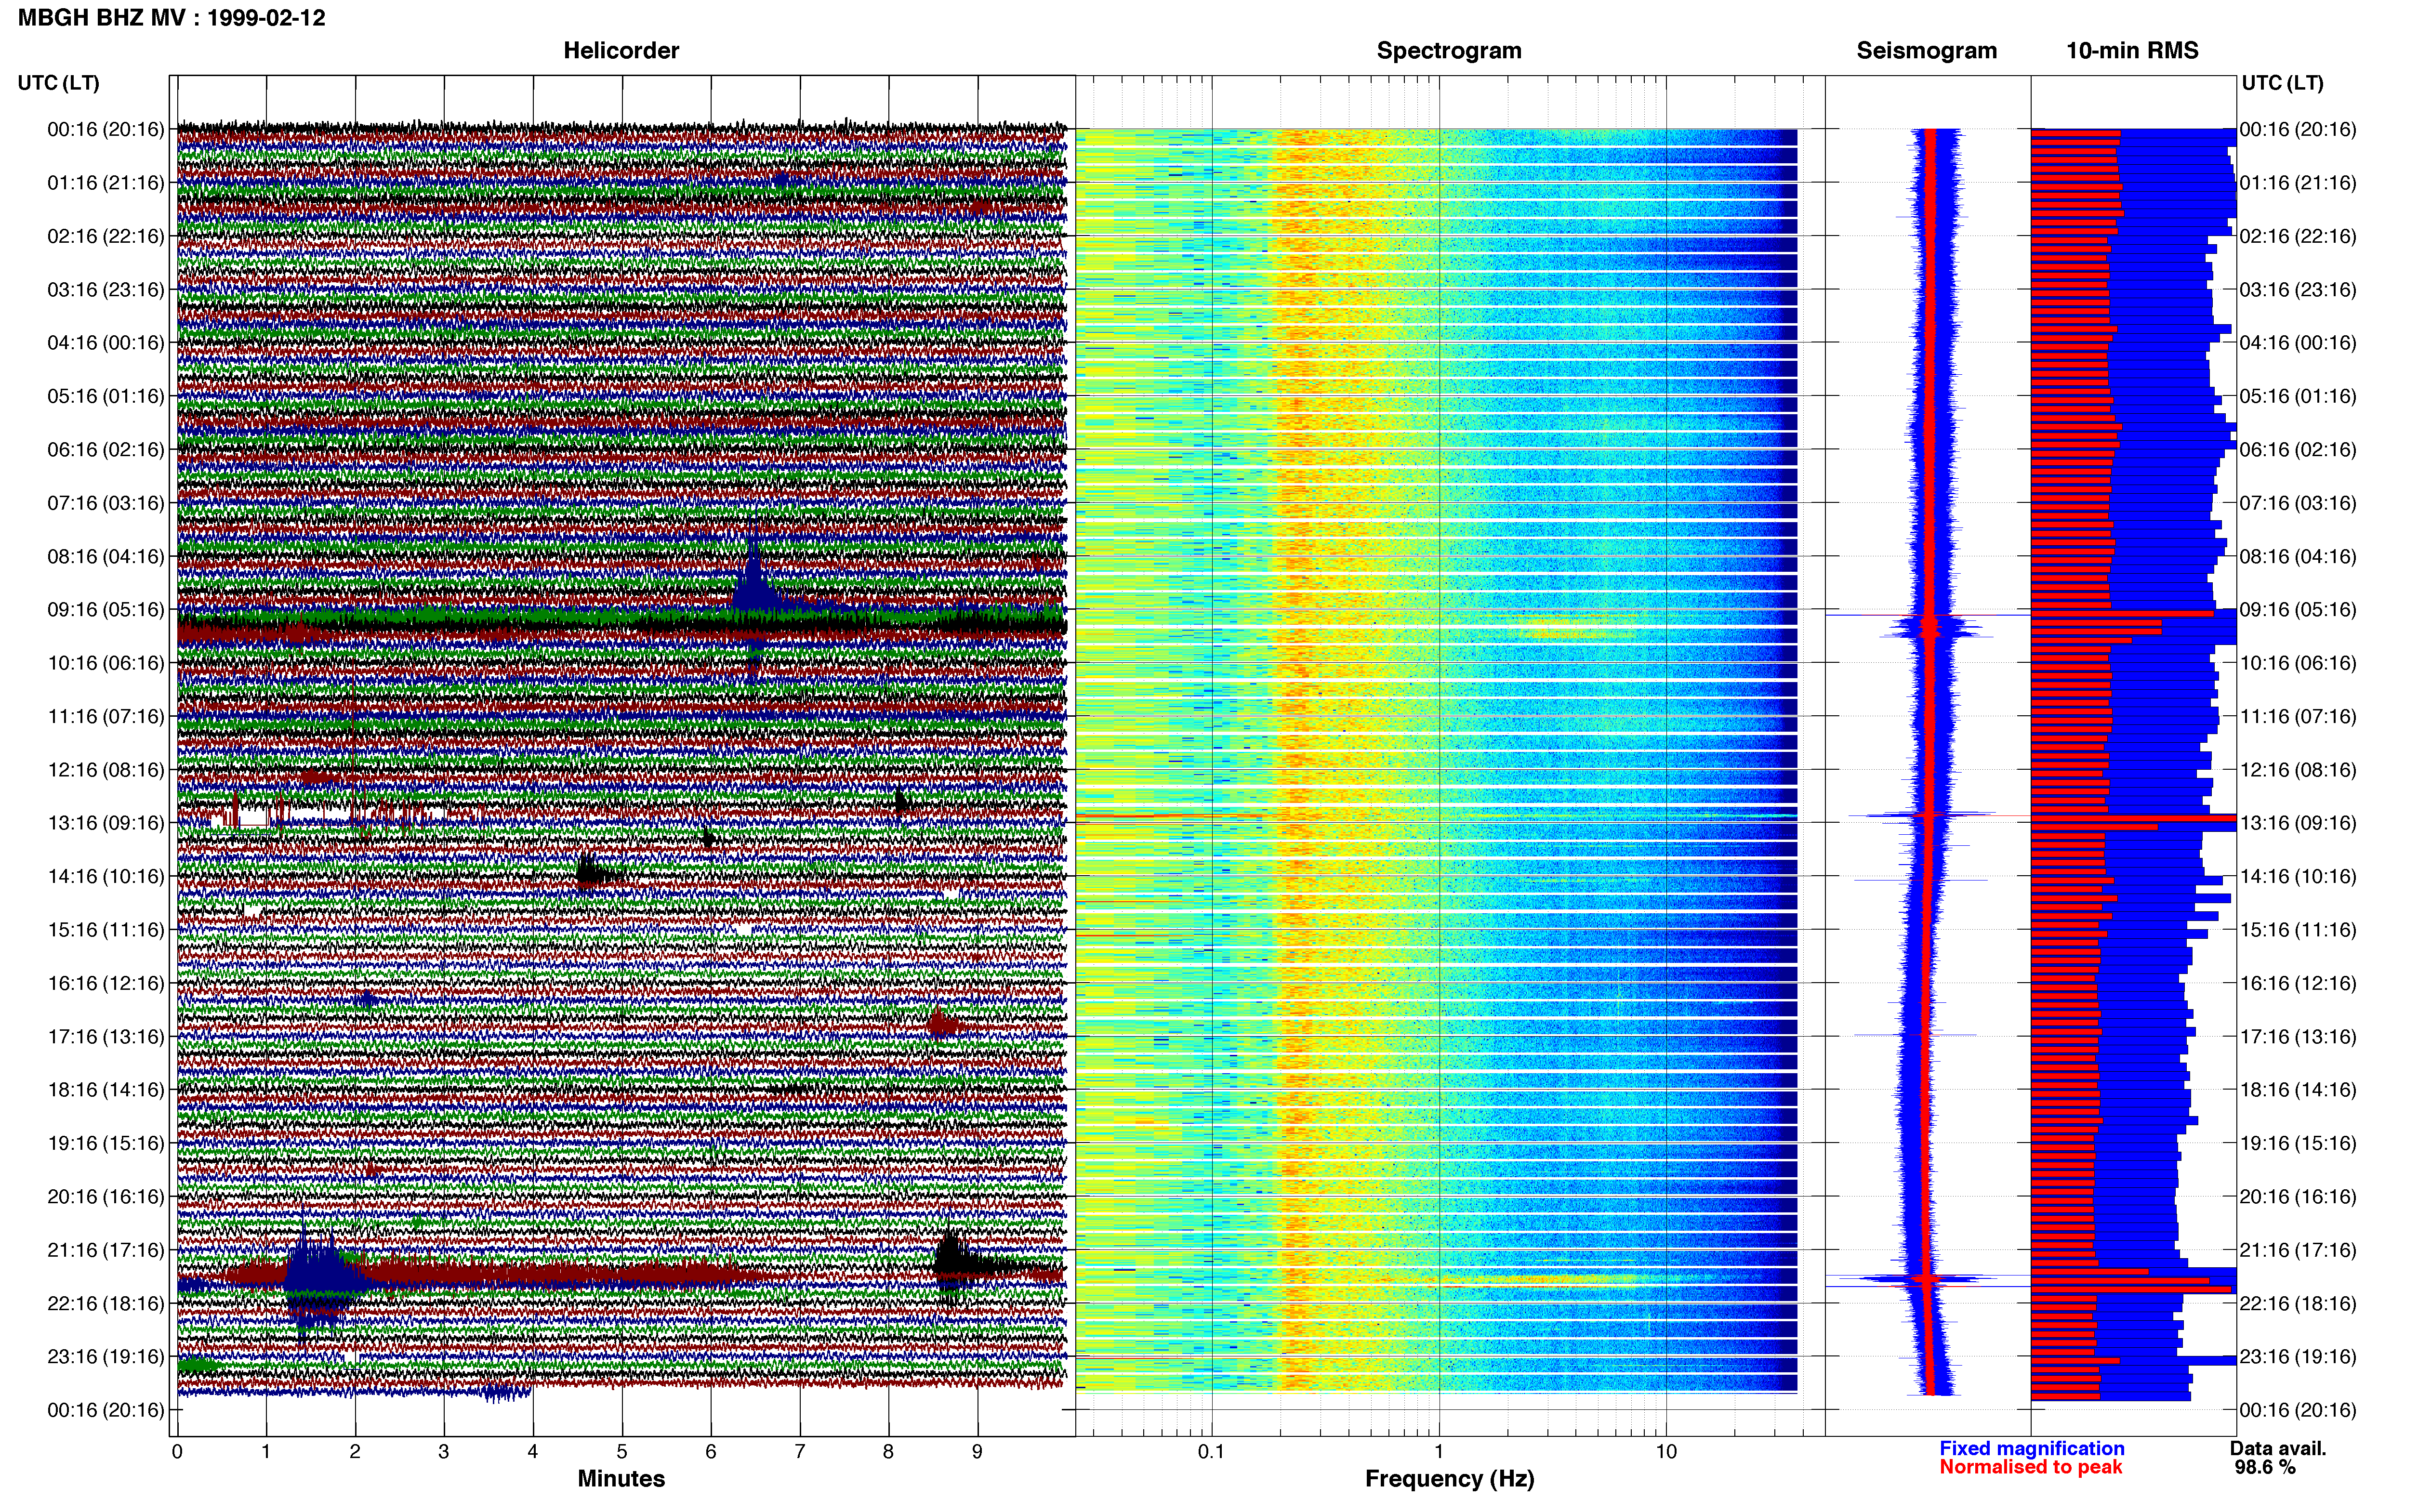2418x1512 pixels.
Task: Click the '98.6 %' data availability value
Action: coord(2265,1467)
